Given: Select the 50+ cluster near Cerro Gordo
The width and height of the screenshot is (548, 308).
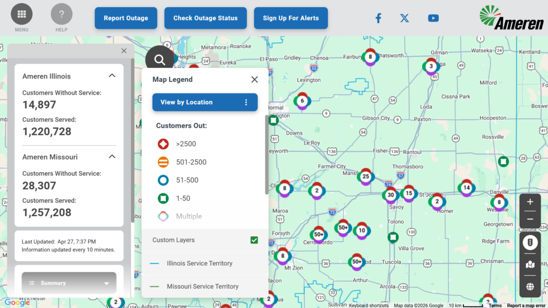Looking at the screenshot, I should [318, 234].
